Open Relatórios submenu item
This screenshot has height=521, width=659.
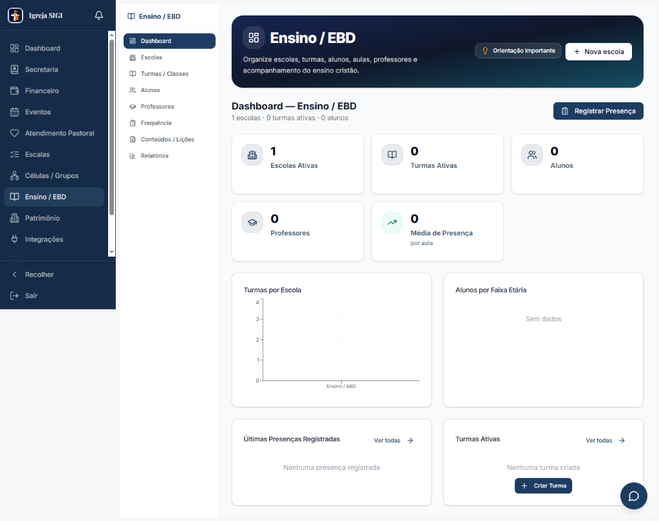169,156
